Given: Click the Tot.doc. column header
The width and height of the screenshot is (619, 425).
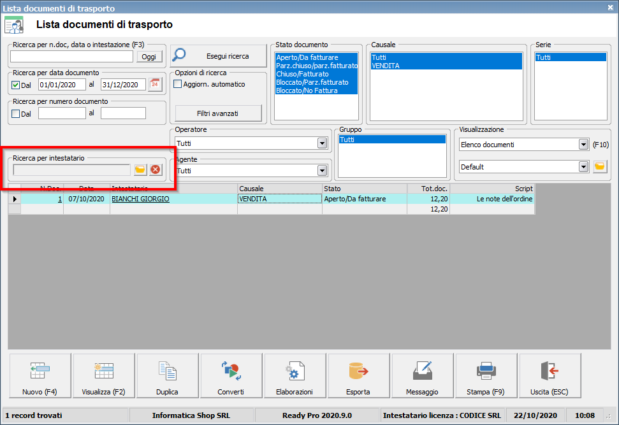Looking at the screenshot, I should pyautogui.click(x=428, y=189).
